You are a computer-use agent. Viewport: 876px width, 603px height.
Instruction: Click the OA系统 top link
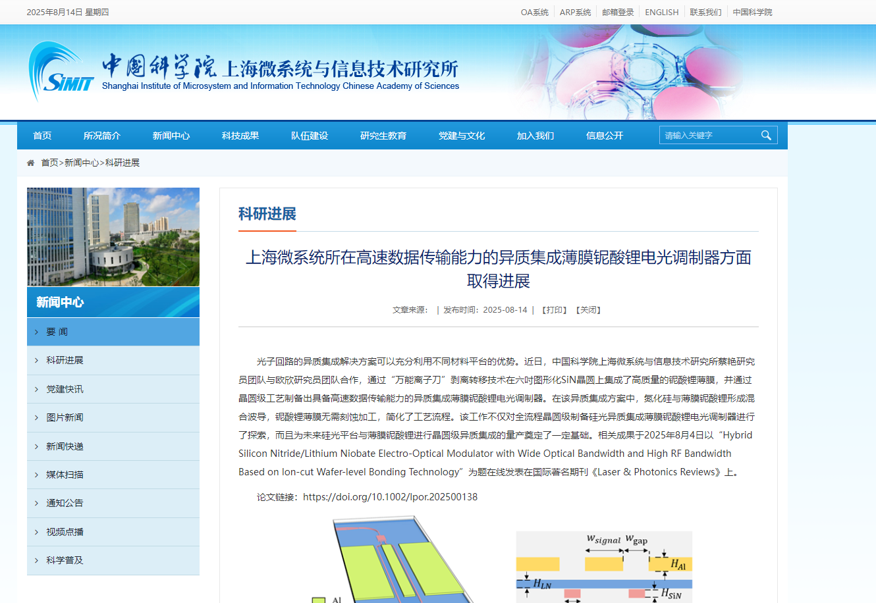point(535,12)
